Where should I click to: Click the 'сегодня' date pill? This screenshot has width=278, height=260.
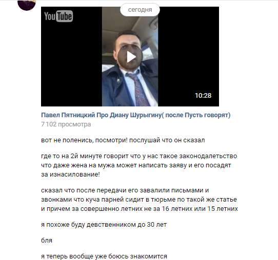point(140,10)
